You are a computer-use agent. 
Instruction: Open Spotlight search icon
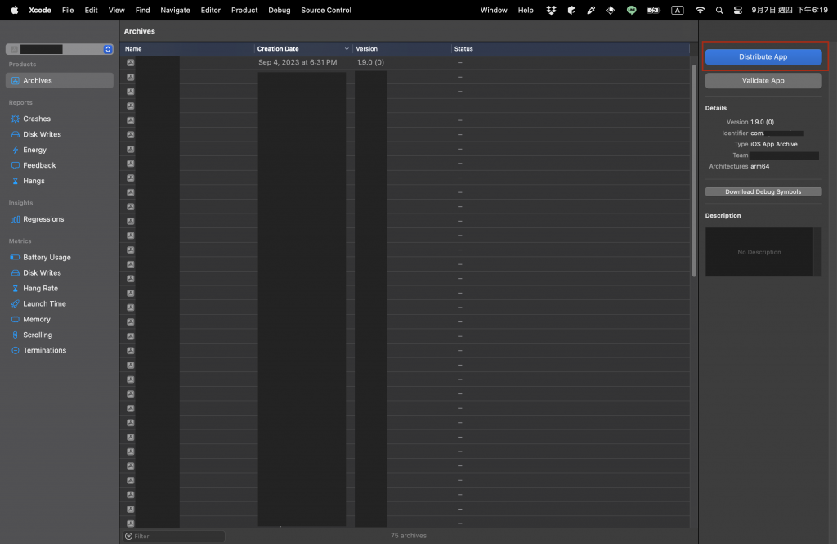(719, 10)
